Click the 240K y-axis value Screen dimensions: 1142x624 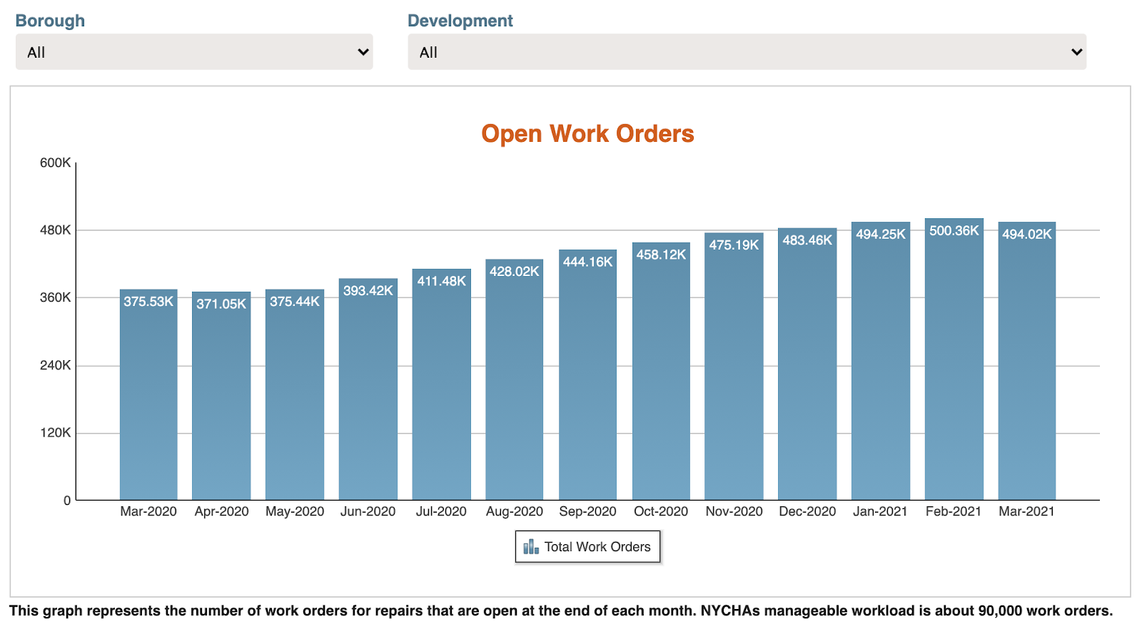55,365
